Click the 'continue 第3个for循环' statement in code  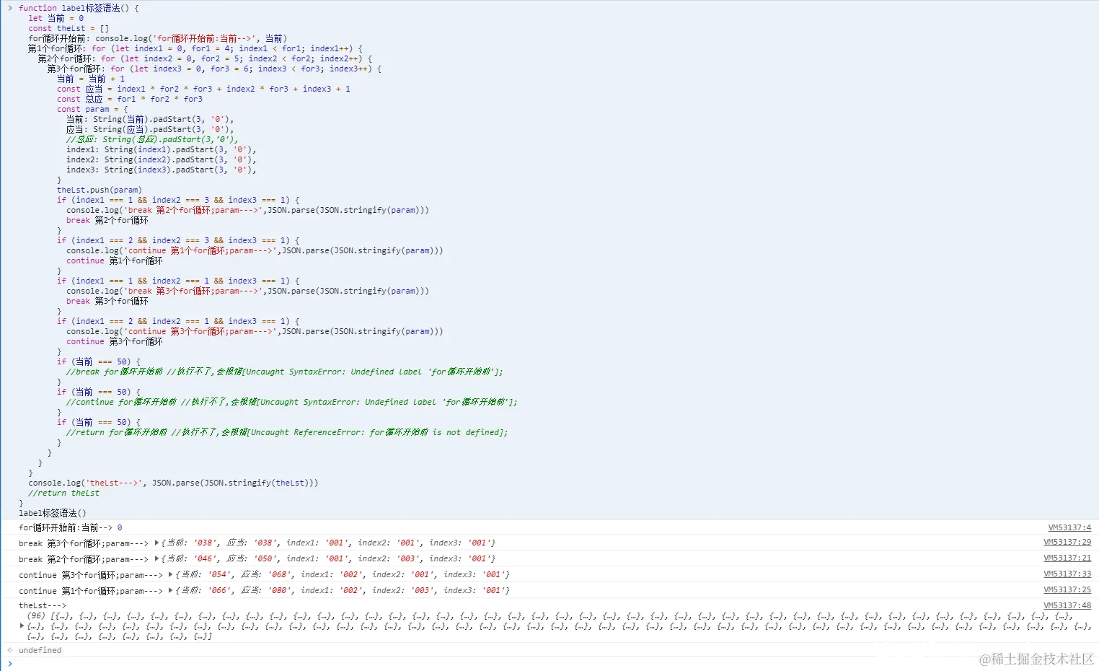[114, 341]
